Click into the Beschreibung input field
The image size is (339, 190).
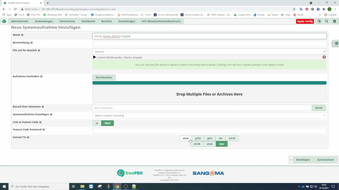[209, 44]
